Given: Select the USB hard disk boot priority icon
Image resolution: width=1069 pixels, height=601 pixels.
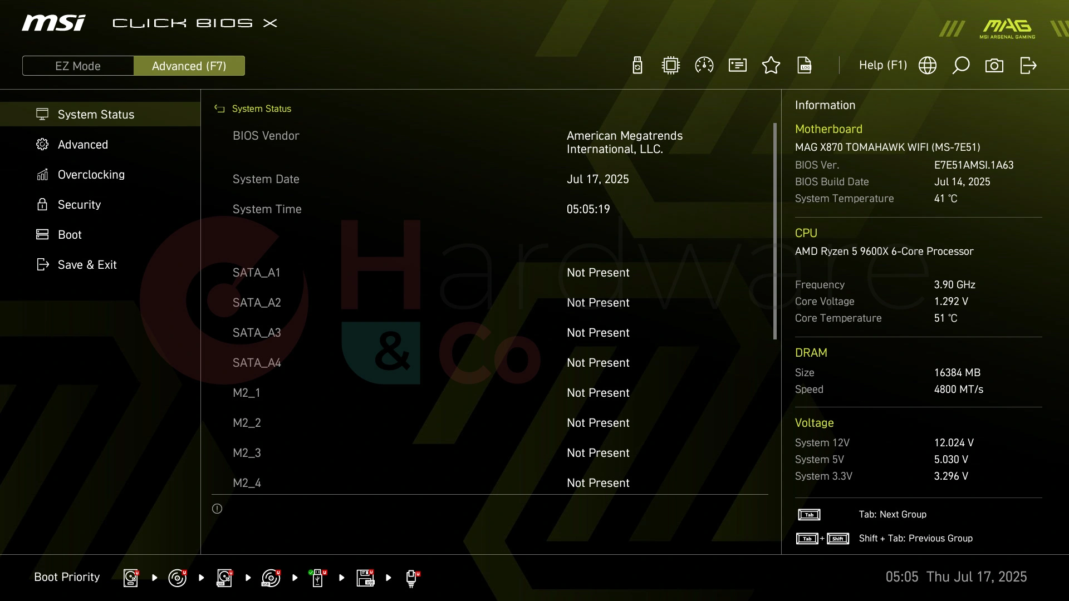Looking at the screenshot, I should coord(225,578).
